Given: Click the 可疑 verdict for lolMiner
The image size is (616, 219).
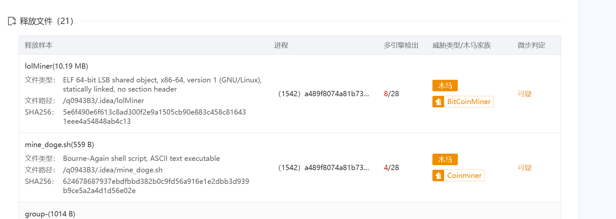Looking at the screenshot, I should (x=524, y=94).
